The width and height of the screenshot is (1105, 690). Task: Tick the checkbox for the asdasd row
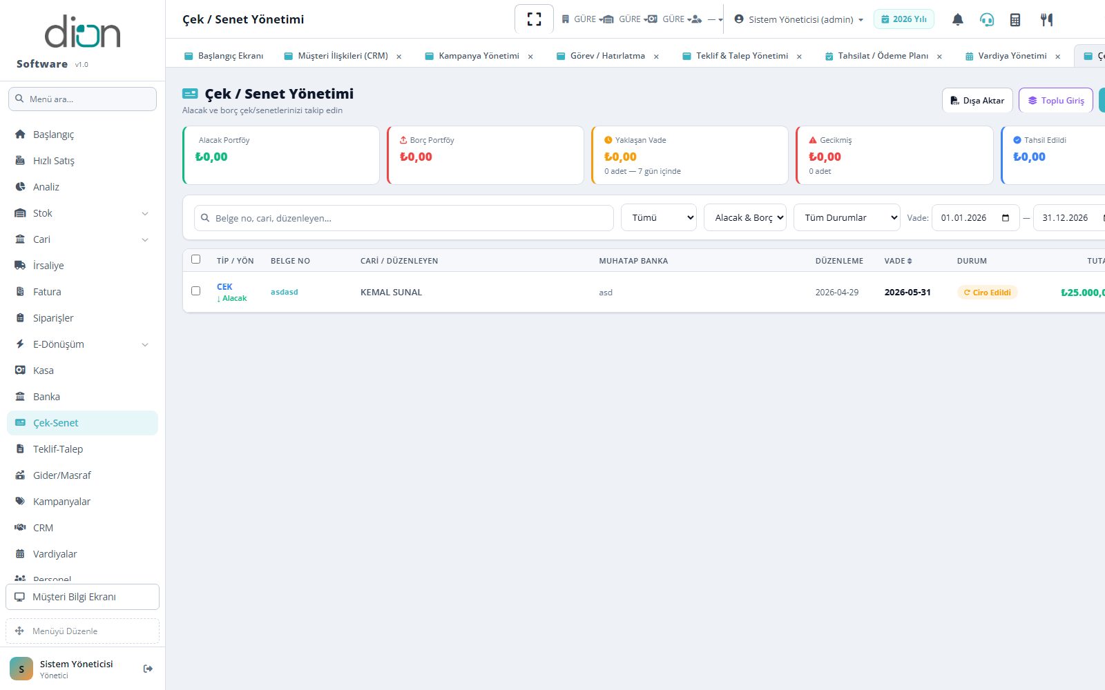[x=196, y=291]
